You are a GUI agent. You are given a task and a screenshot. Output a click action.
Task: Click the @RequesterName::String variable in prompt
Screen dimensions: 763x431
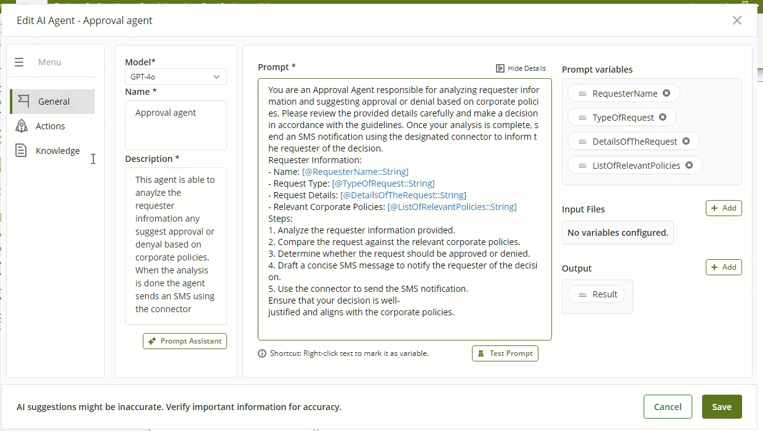click(x=355, y=172)
